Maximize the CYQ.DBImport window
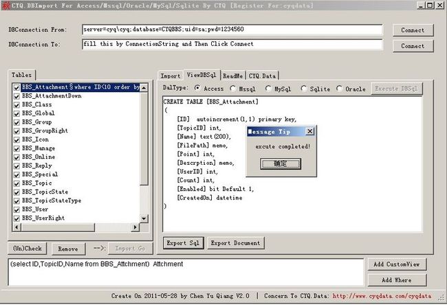447x305 pixels. (430, 5)
